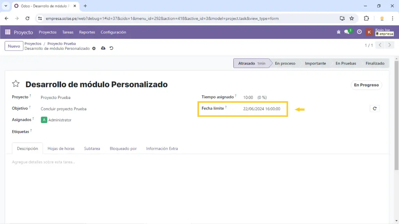Open the Configuración menu

point(113,32)
